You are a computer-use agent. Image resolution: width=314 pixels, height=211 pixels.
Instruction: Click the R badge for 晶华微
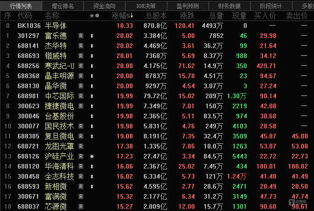tap(81, 86)
